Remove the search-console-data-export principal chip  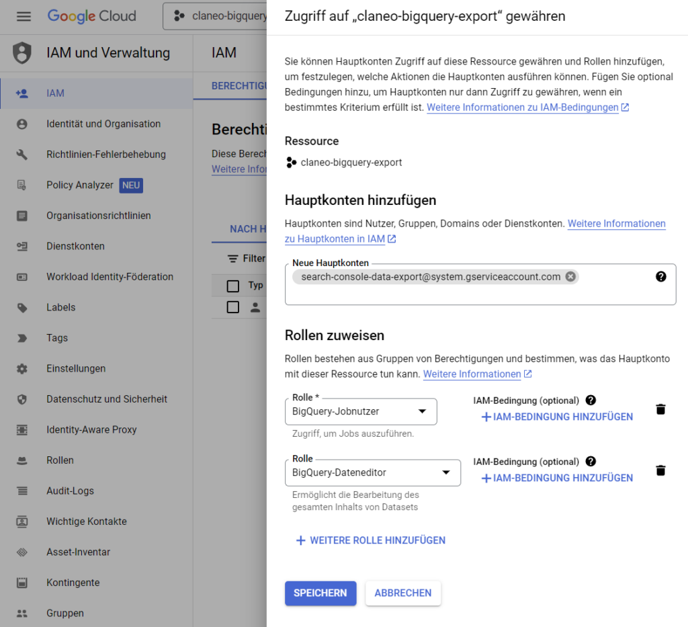(570, 277)
